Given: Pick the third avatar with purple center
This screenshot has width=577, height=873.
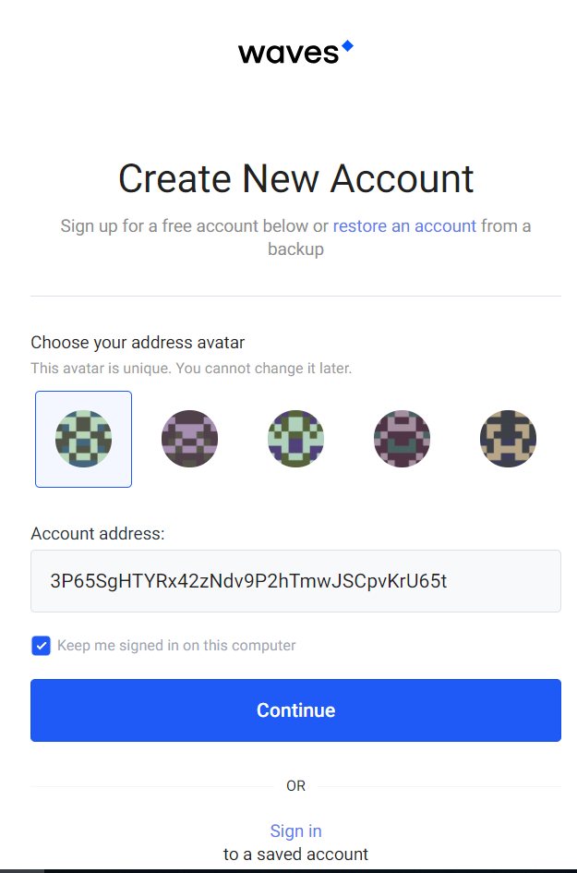Looking at the screenshot, I should pyautogui.click(x=295, y=439).
